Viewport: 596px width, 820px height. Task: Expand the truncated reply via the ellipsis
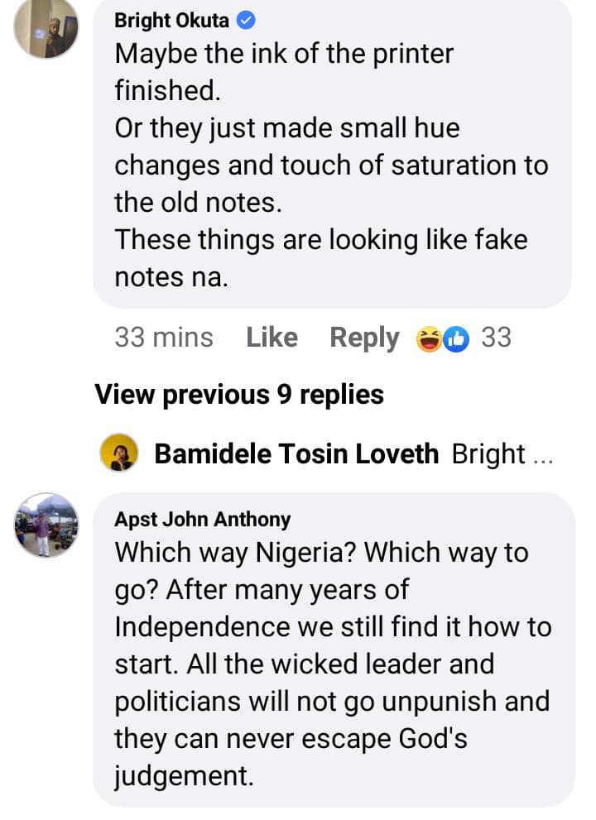click(x=544, y=454)
